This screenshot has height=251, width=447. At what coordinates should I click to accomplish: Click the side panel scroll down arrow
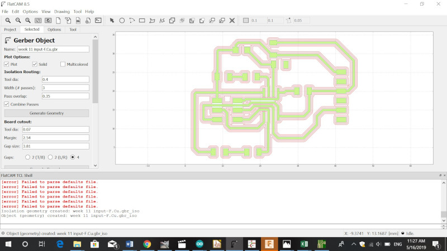(x=95, y=165)
